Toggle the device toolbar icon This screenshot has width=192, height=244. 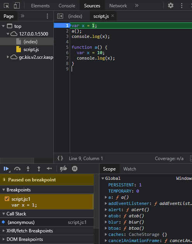click(17, 5)
